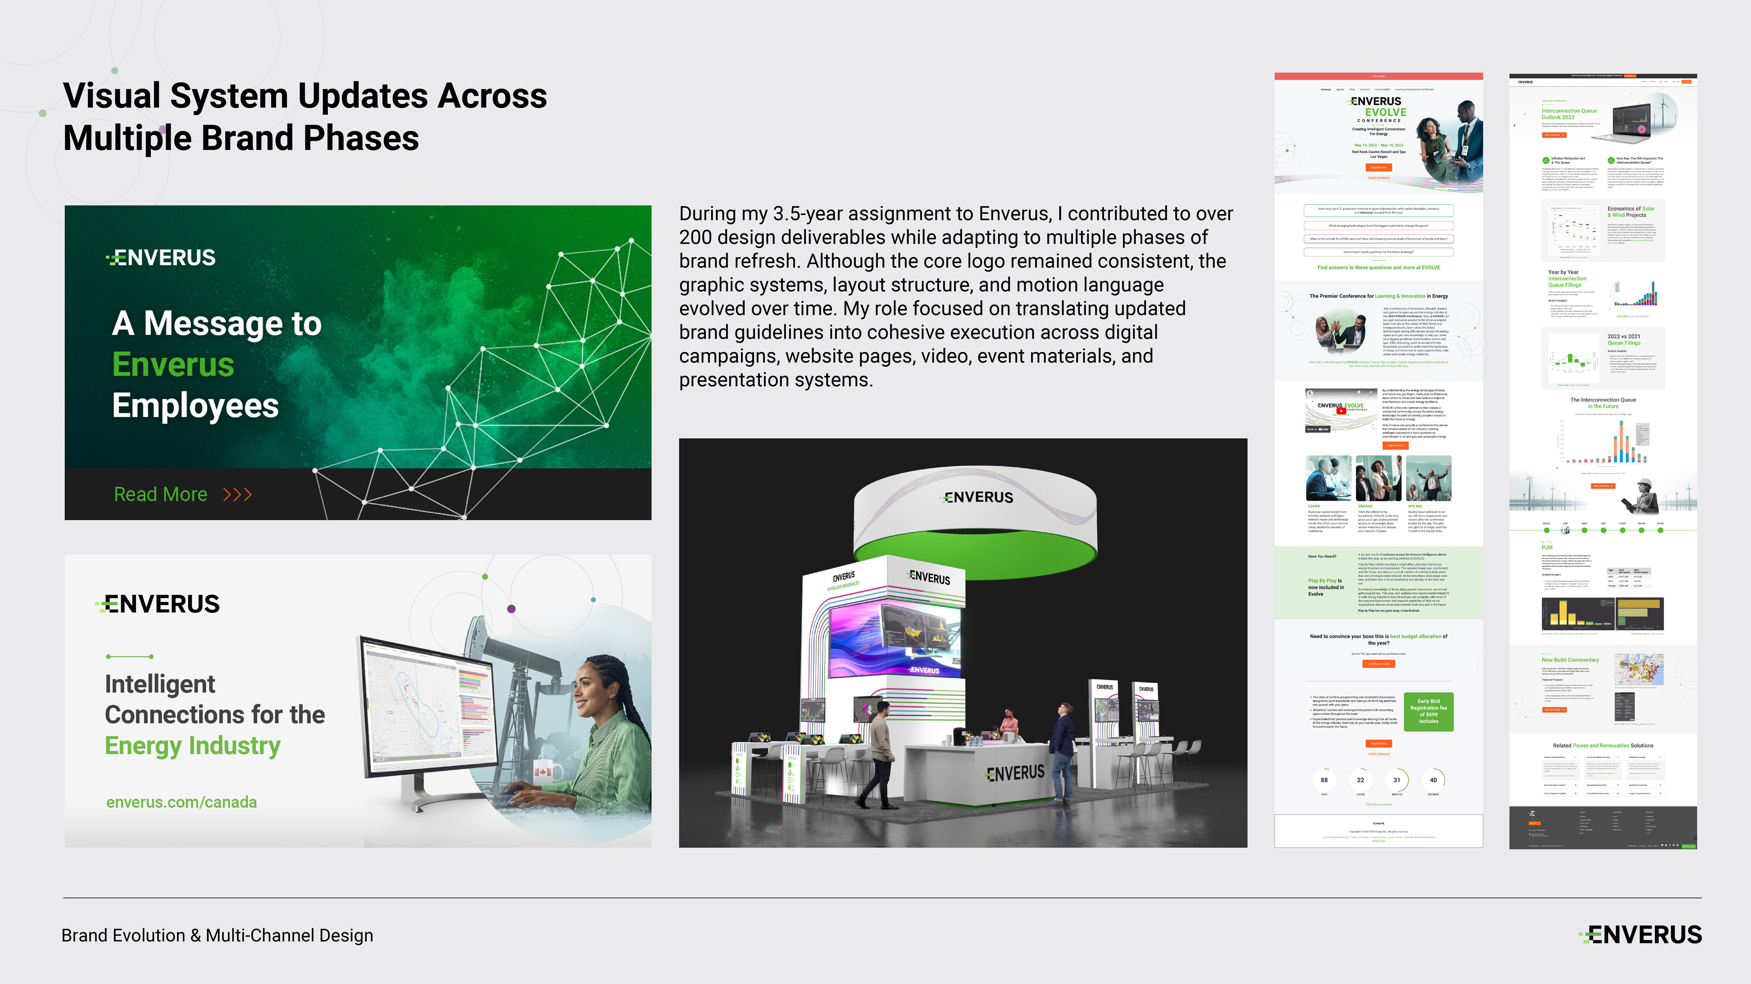Screen dimensions: 1751x984
Task: Click the red Test Mode banner
Action: 1378,76
